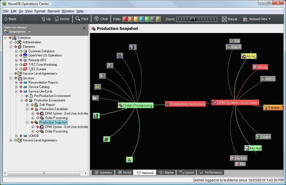This screenshot has height=185, width=286.
Task: Open the Element menu
Action: pyautogui.click(x=54, y=11)
